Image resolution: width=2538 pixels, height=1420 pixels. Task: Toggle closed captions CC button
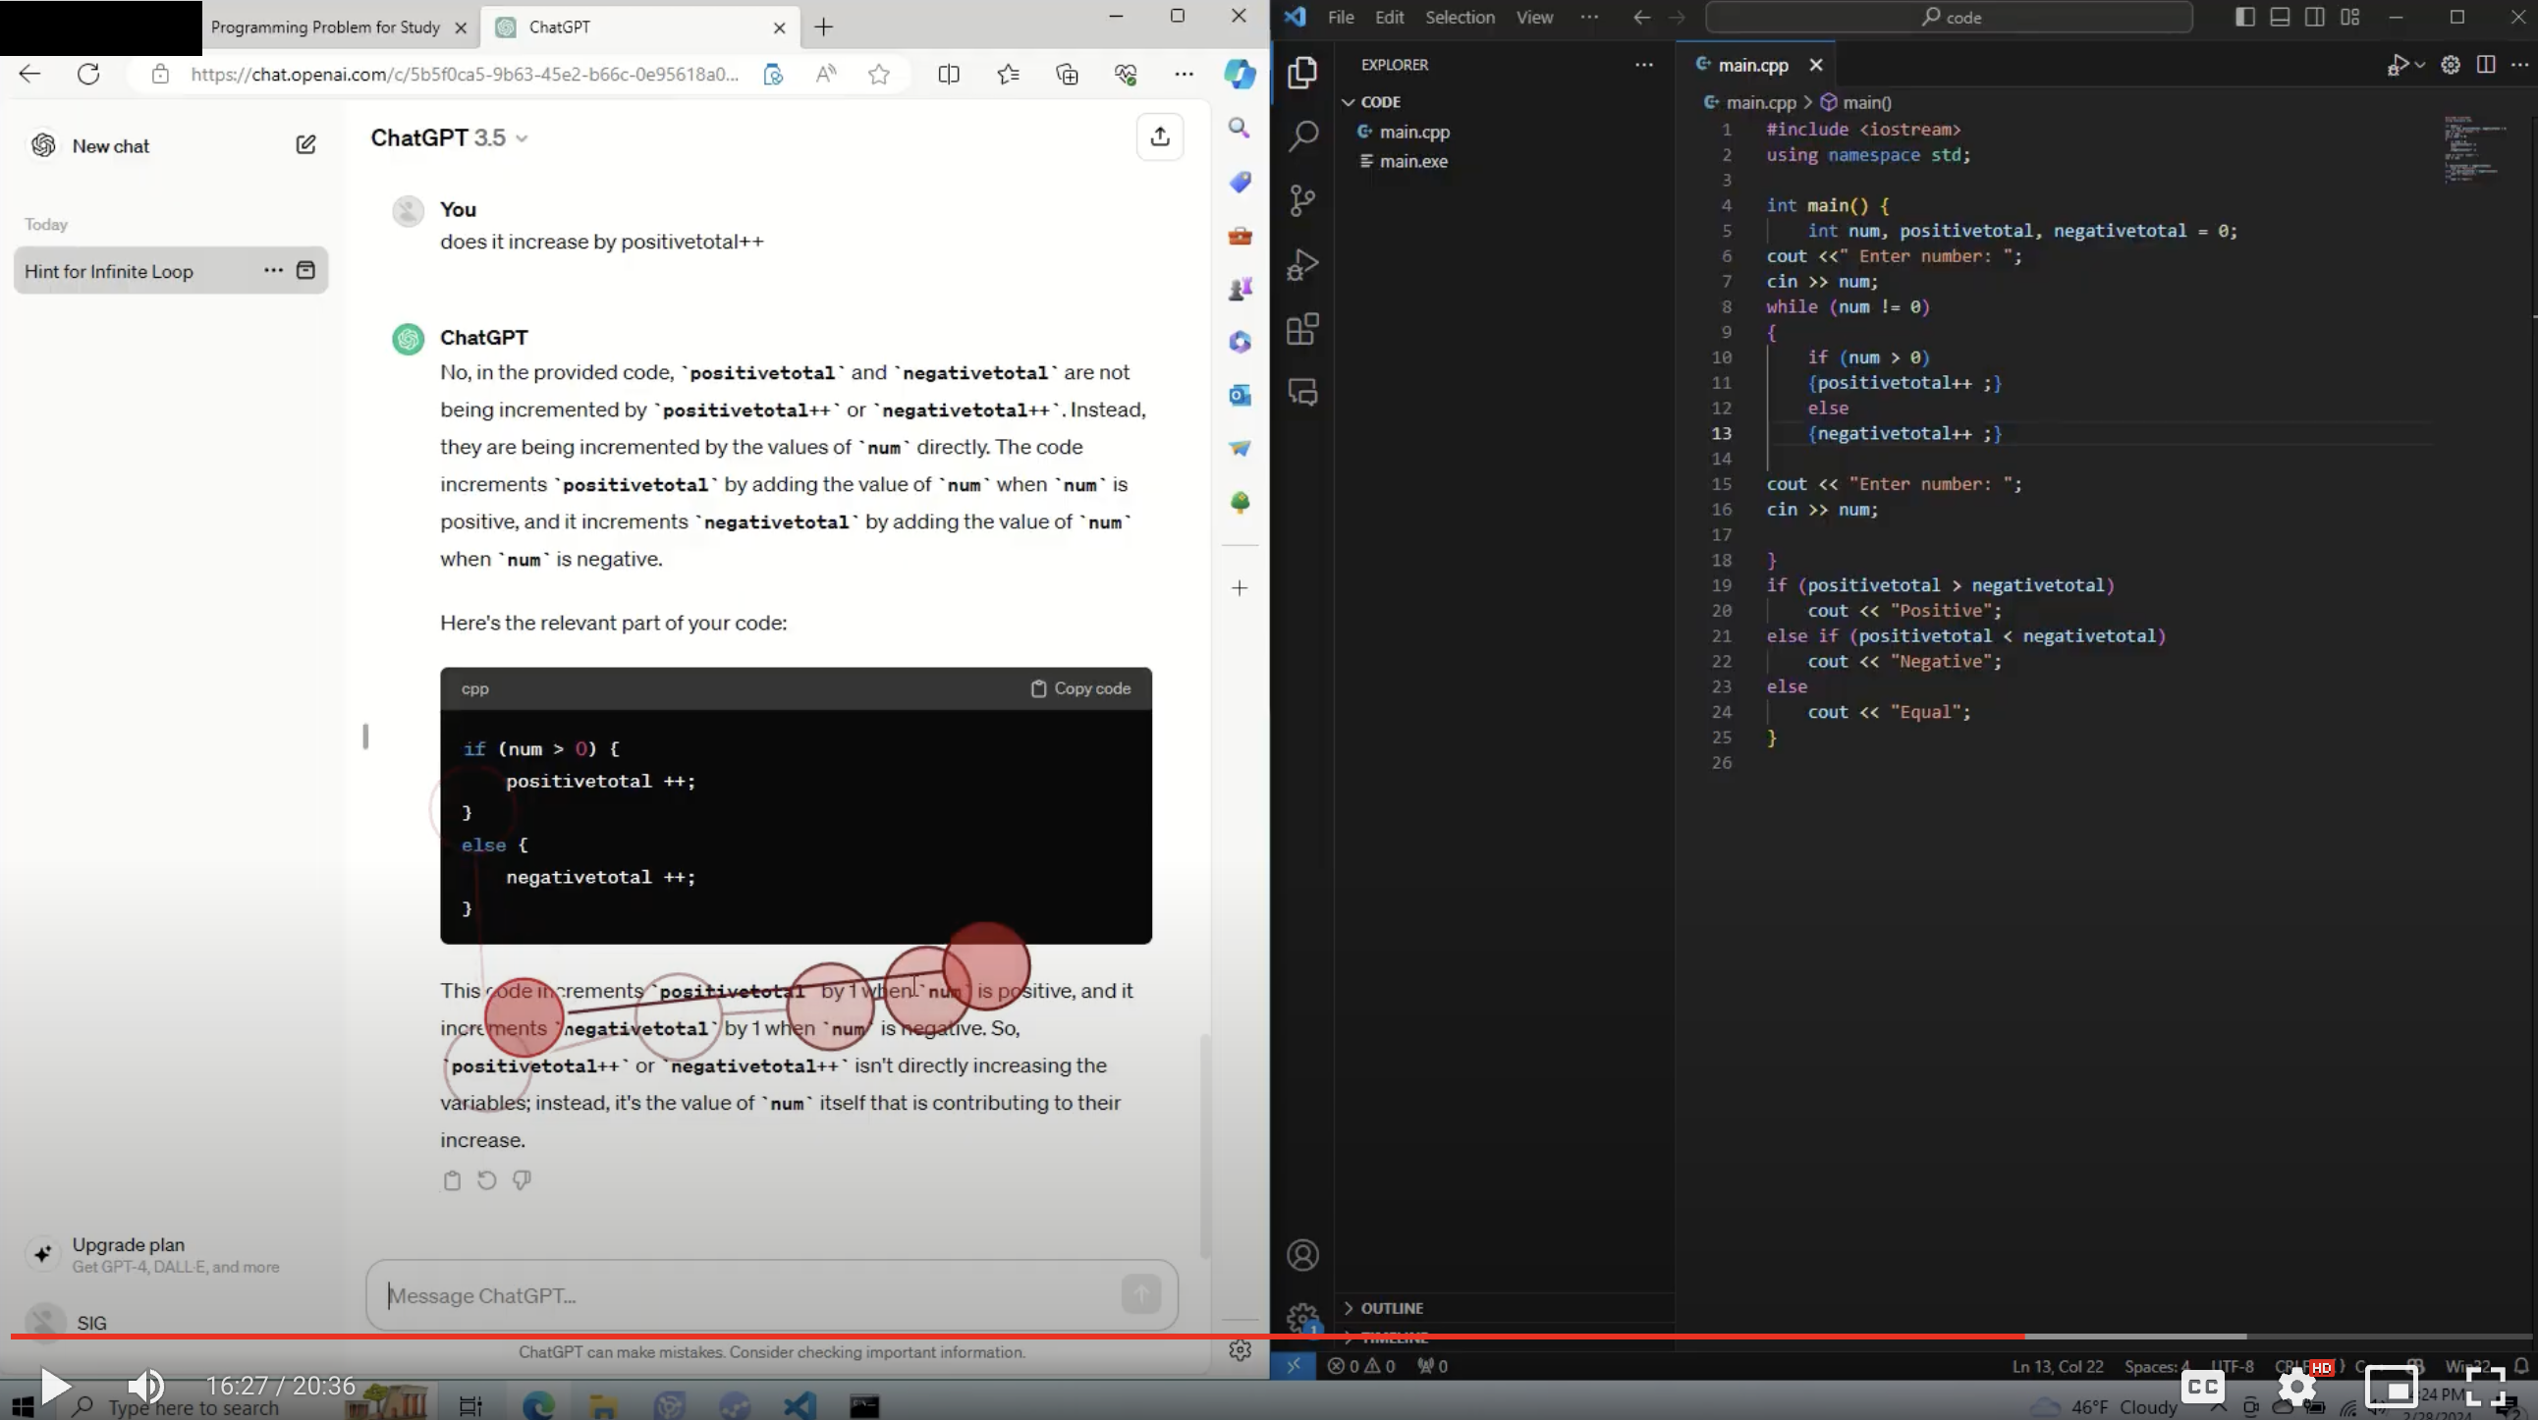(x=2203, y=1387)
